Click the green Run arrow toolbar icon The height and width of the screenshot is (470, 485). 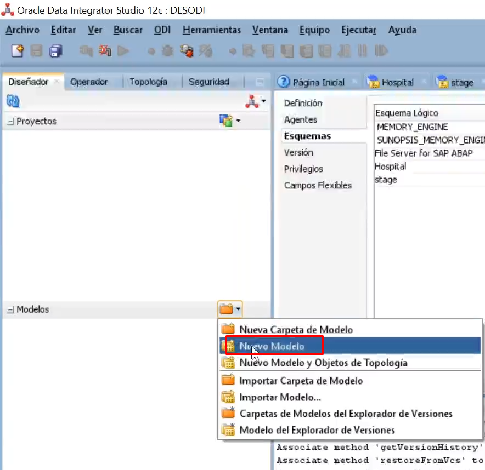(x=123, y=51)
